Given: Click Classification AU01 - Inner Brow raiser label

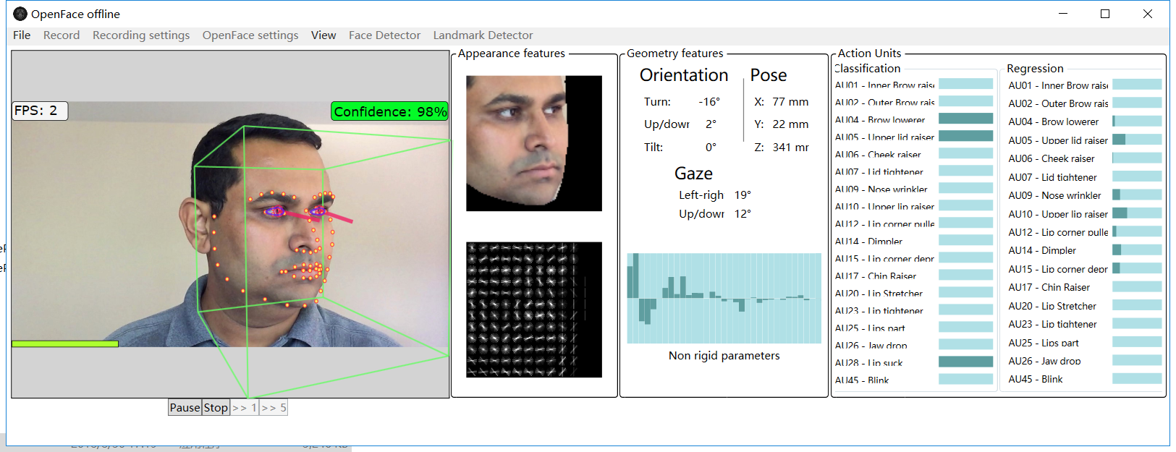Looking at the screenshot, I should click(885, 85).
